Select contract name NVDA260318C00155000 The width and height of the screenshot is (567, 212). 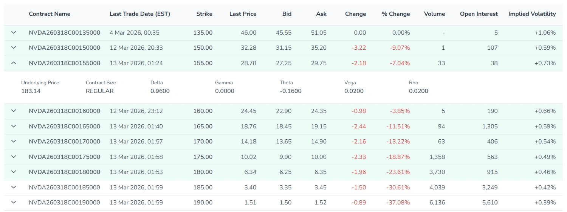(65, 63)
